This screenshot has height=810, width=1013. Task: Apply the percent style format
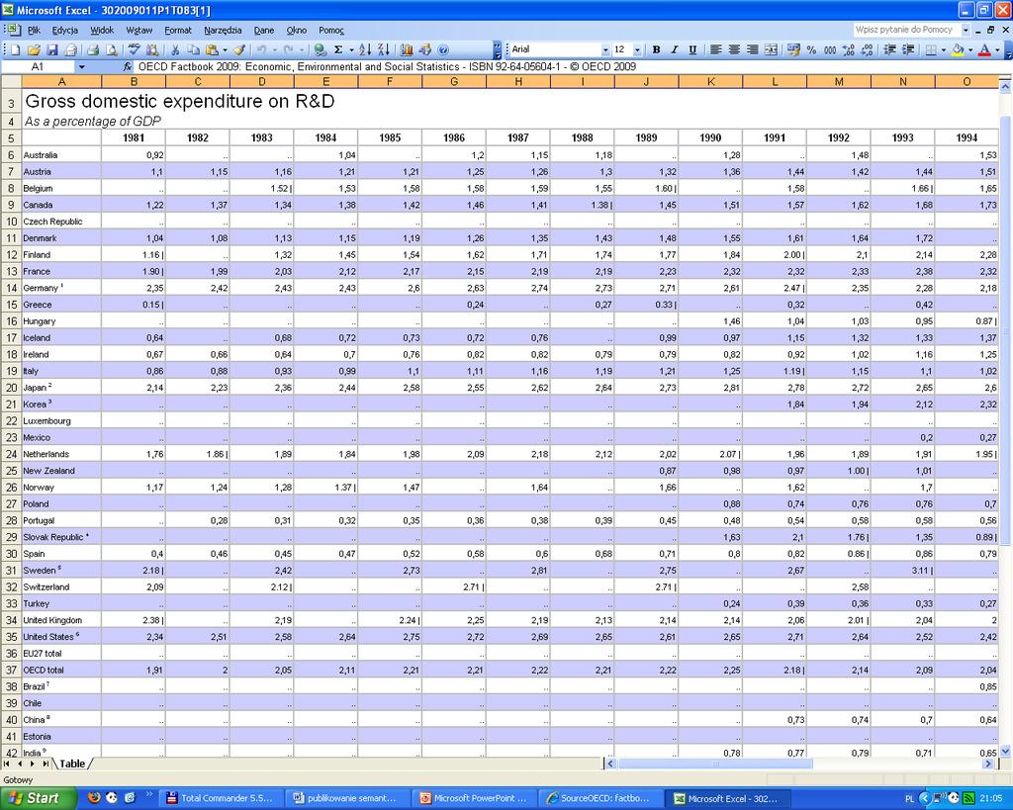pyautogui.click(x=811, y=49)
